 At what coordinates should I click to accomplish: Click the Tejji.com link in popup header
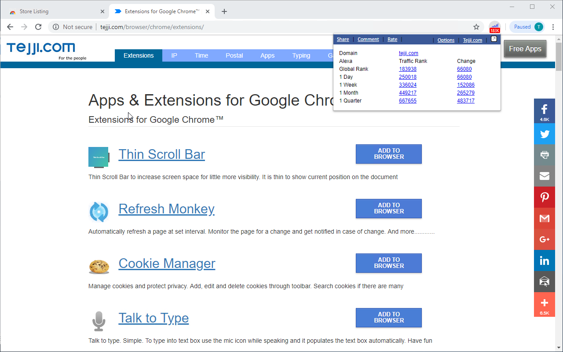pyautogui.click(x=472, y=40)
